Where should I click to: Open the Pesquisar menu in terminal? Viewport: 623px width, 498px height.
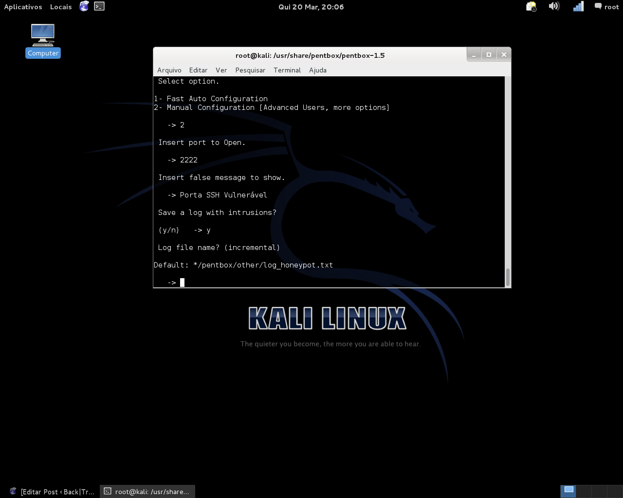click(x=250, y=70)
